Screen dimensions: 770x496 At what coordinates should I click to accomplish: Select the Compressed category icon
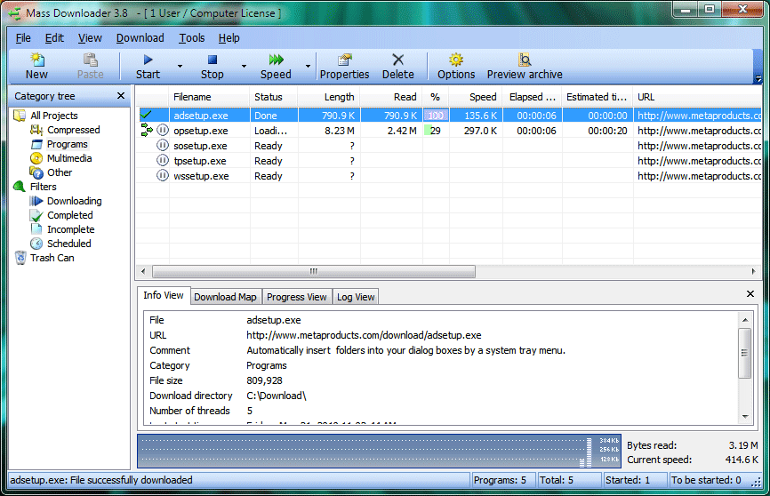click(x=36, y=130)
